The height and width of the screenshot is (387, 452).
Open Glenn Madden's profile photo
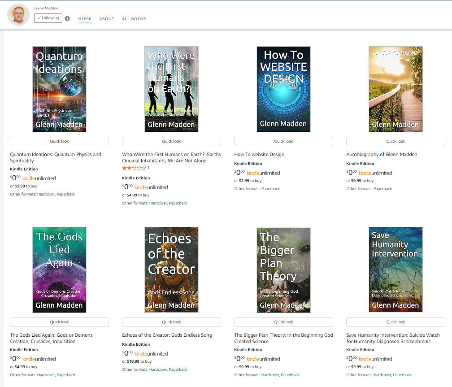[x=18, y=15]
